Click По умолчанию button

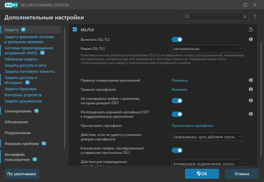(x=22, y=174)
